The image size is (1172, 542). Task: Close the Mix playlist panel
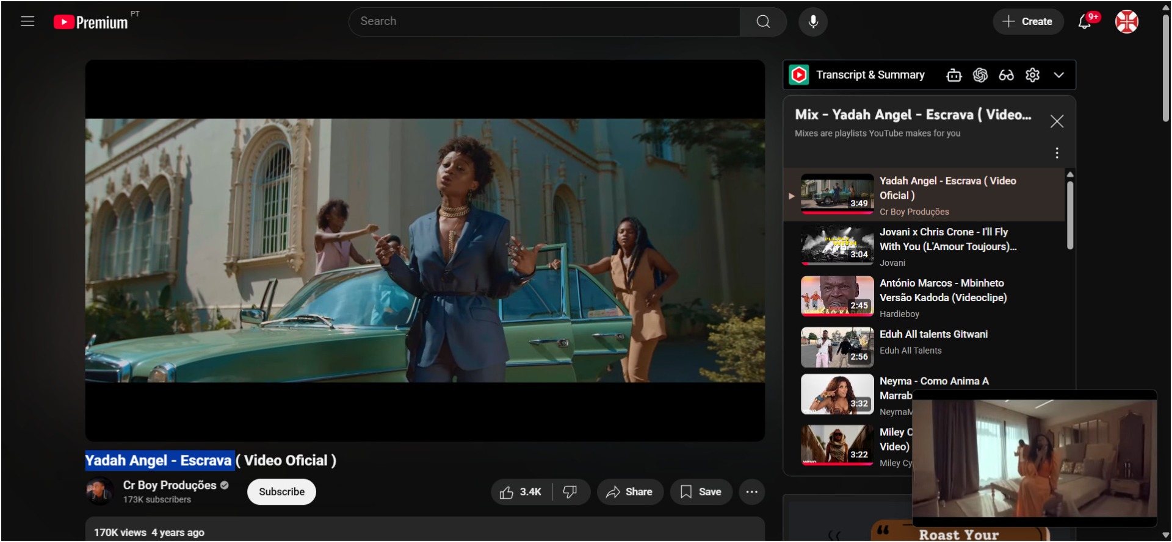click(x=1057, y=121)
